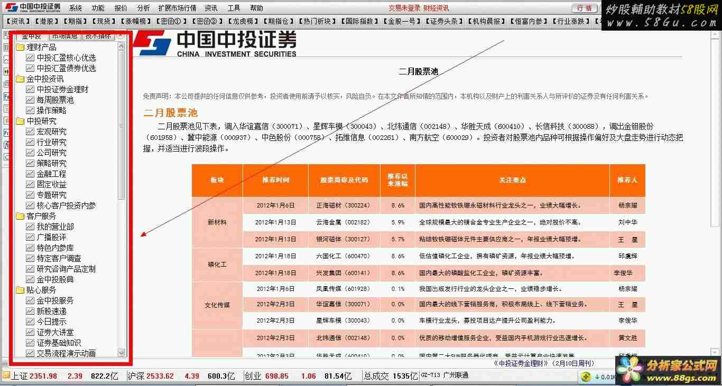Click chart icon beside 证券大讲堂

click(30, 332)
